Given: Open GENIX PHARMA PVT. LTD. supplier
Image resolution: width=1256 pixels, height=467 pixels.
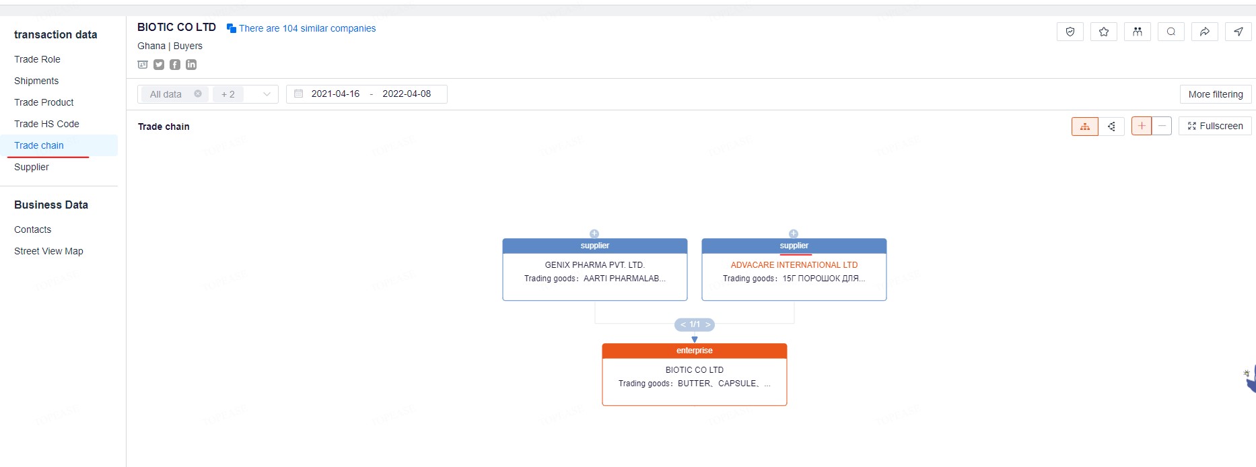Looking at the screenshot, I should [595, 265].
